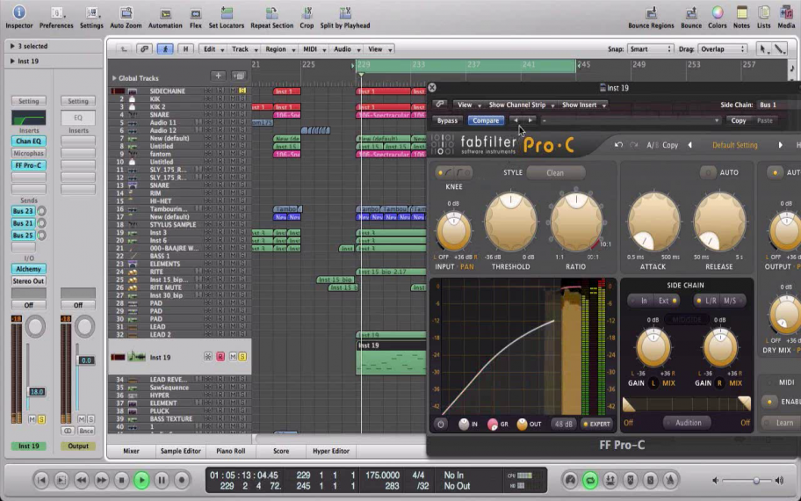
Task: Click the arrange area link chain icon
Action: [x=145, y=49]
